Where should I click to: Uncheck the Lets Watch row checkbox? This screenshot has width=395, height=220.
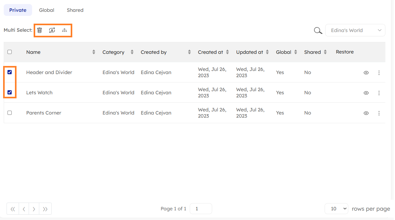10,92
